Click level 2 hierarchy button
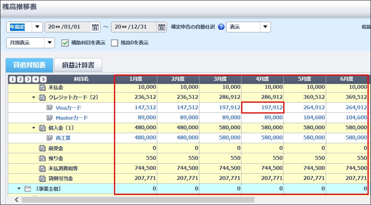Viewport: 371px width, 205px height. pyautogui.click(x=20, y=79)
